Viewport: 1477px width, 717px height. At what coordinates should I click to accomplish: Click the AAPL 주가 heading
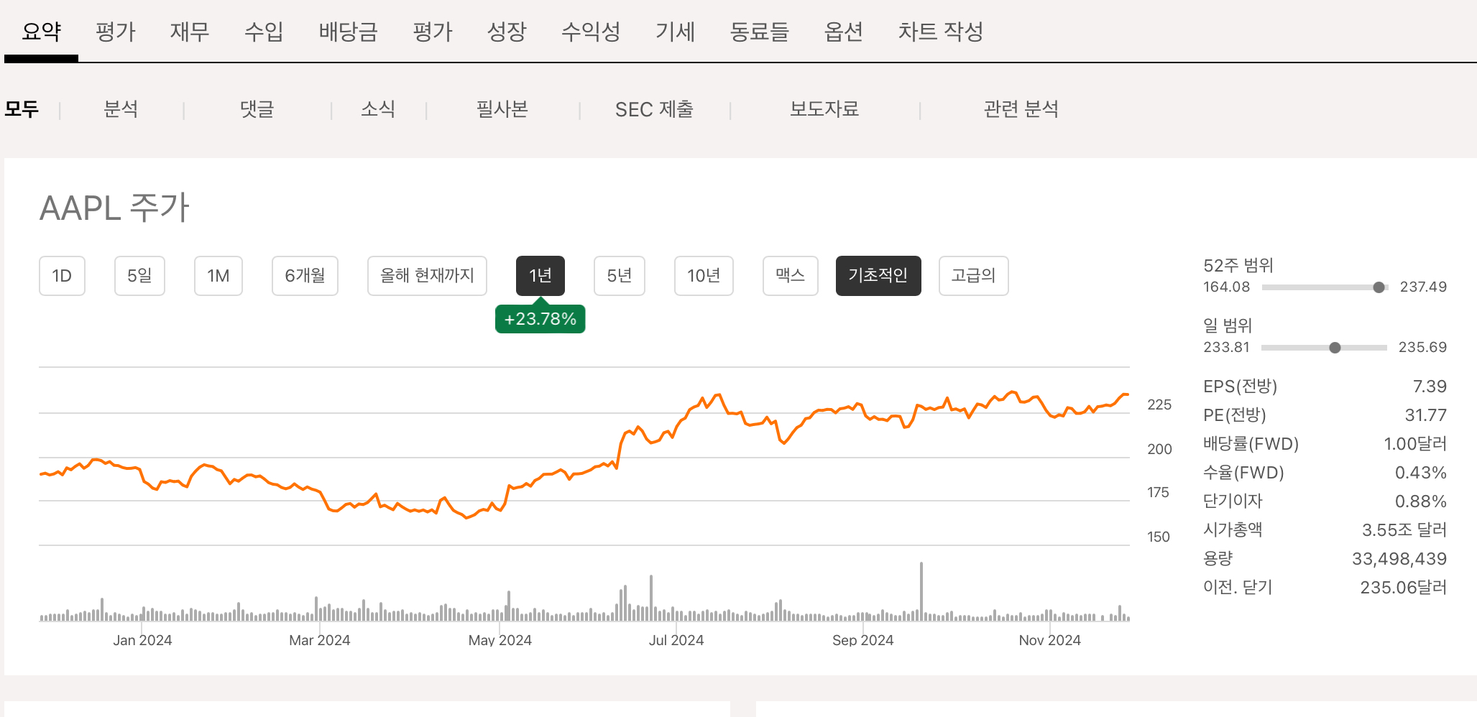point(114,208)
